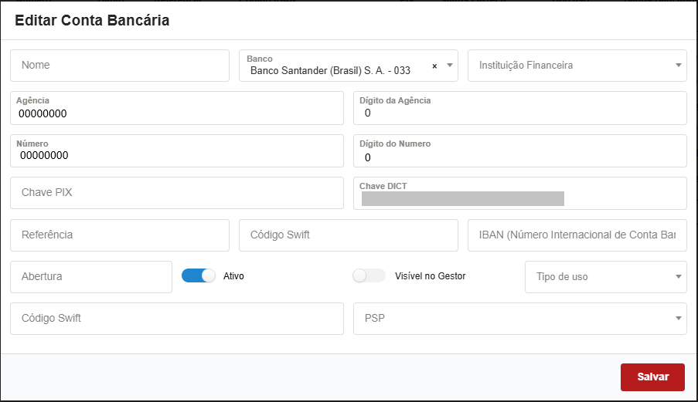This screenshot has height=402, width=698.
Task: Expand the Instituição Financeira dropdown
Action: (x=678, y=66)
